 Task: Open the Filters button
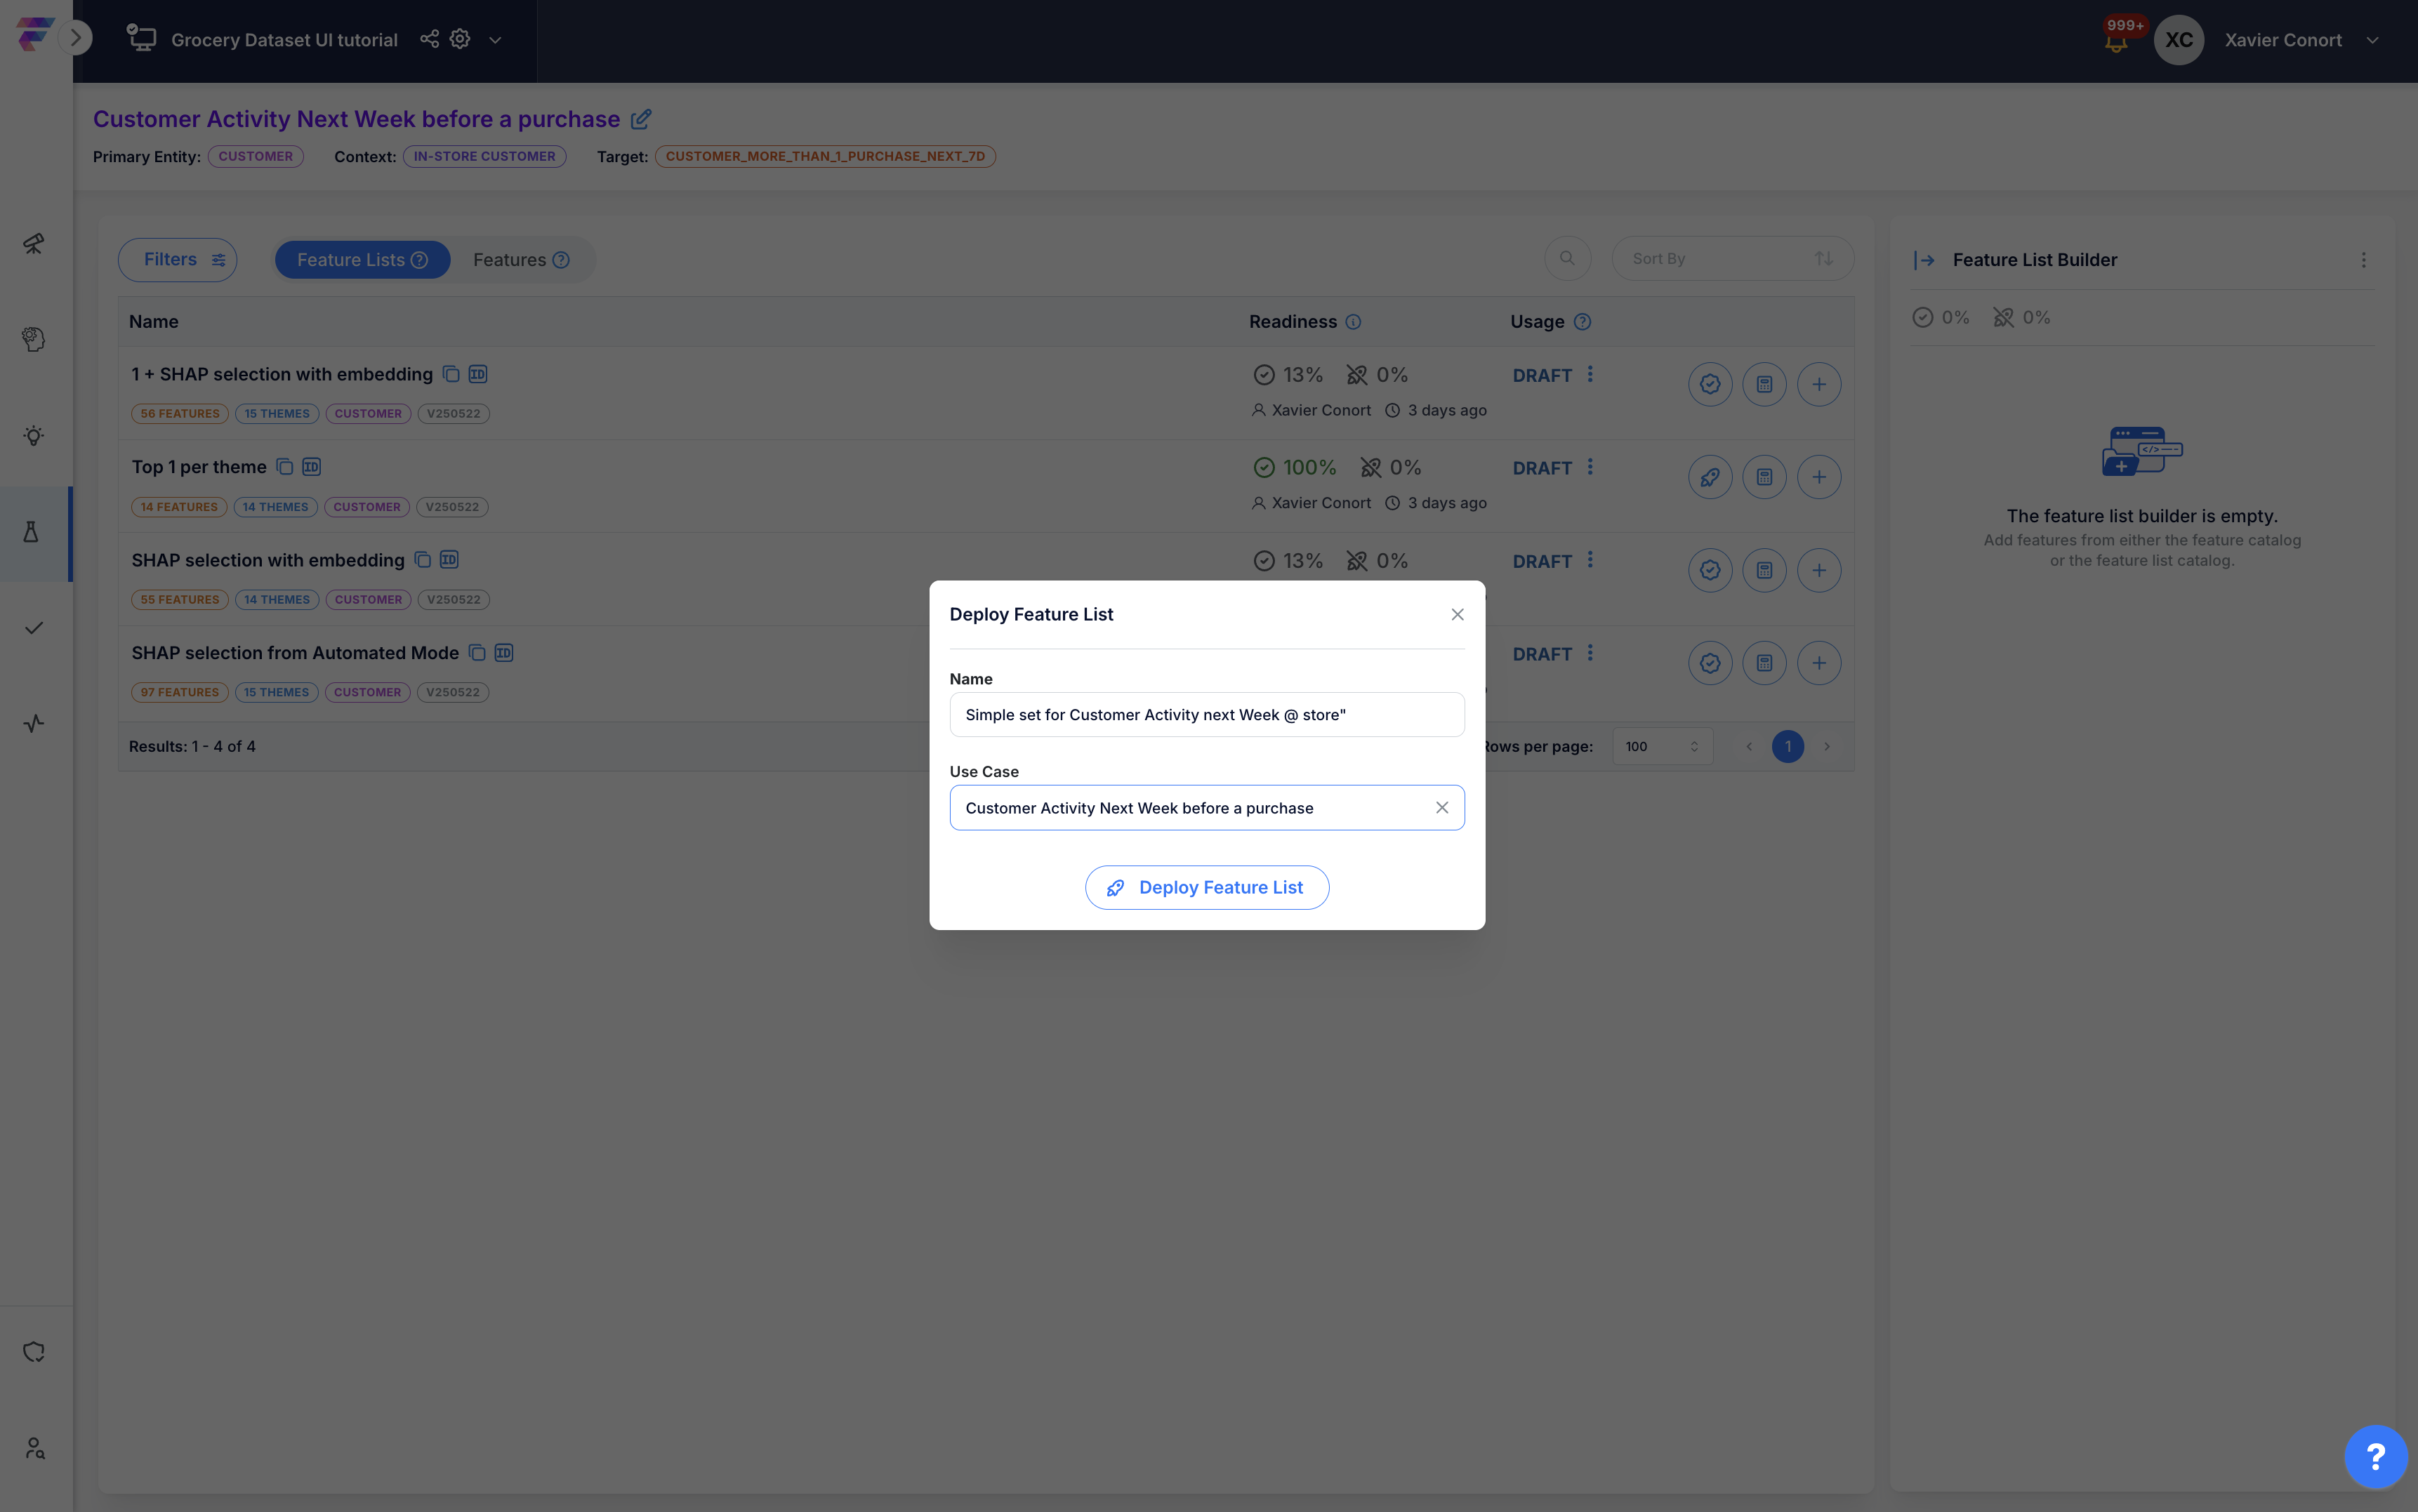177,260
